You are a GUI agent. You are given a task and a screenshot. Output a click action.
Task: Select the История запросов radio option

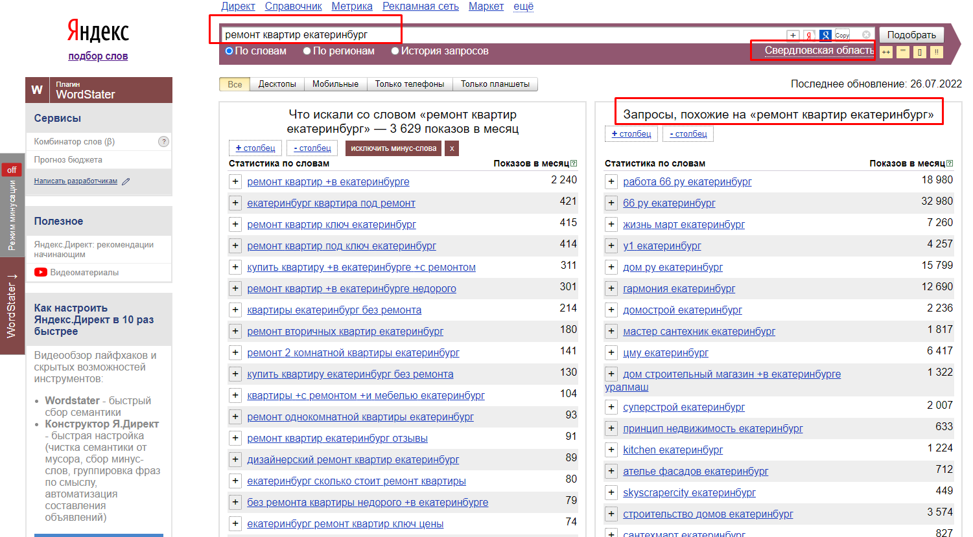[395, 51]
